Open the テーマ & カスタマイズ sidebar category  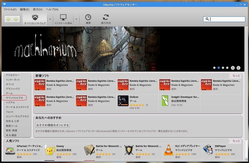17,107
